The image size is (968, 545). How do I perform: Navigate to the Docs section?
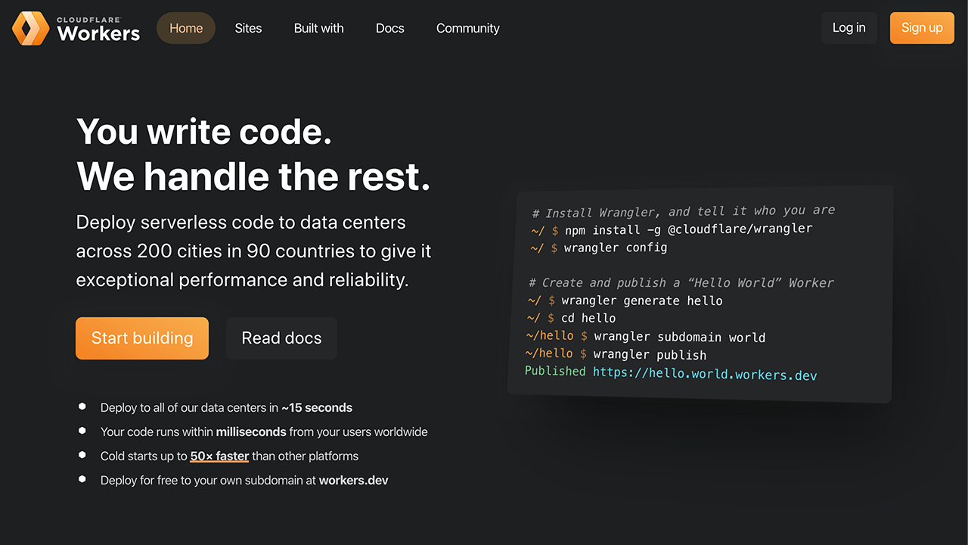[x=389, y=28]
